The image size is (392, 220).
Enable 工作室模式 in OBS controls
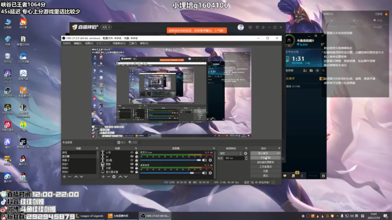pos(265,167)
